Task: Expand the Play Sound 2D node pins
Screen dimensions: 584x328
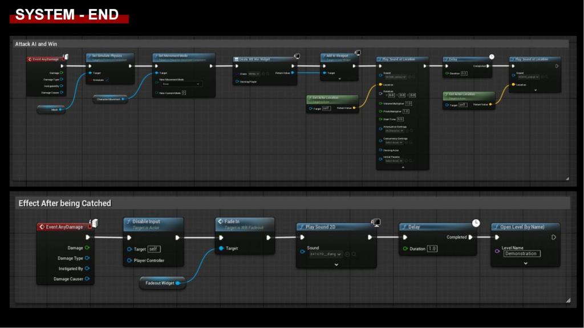Action: coord(336,264)
